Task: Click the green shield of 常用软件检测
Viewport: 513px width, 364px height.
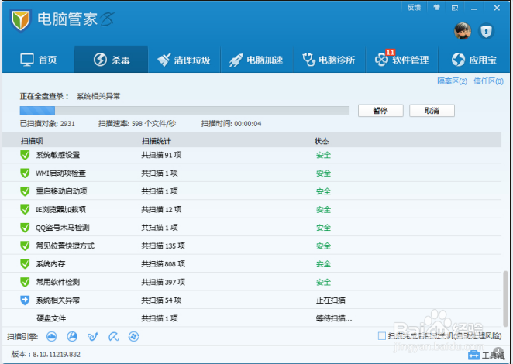Action: point(25,282)
